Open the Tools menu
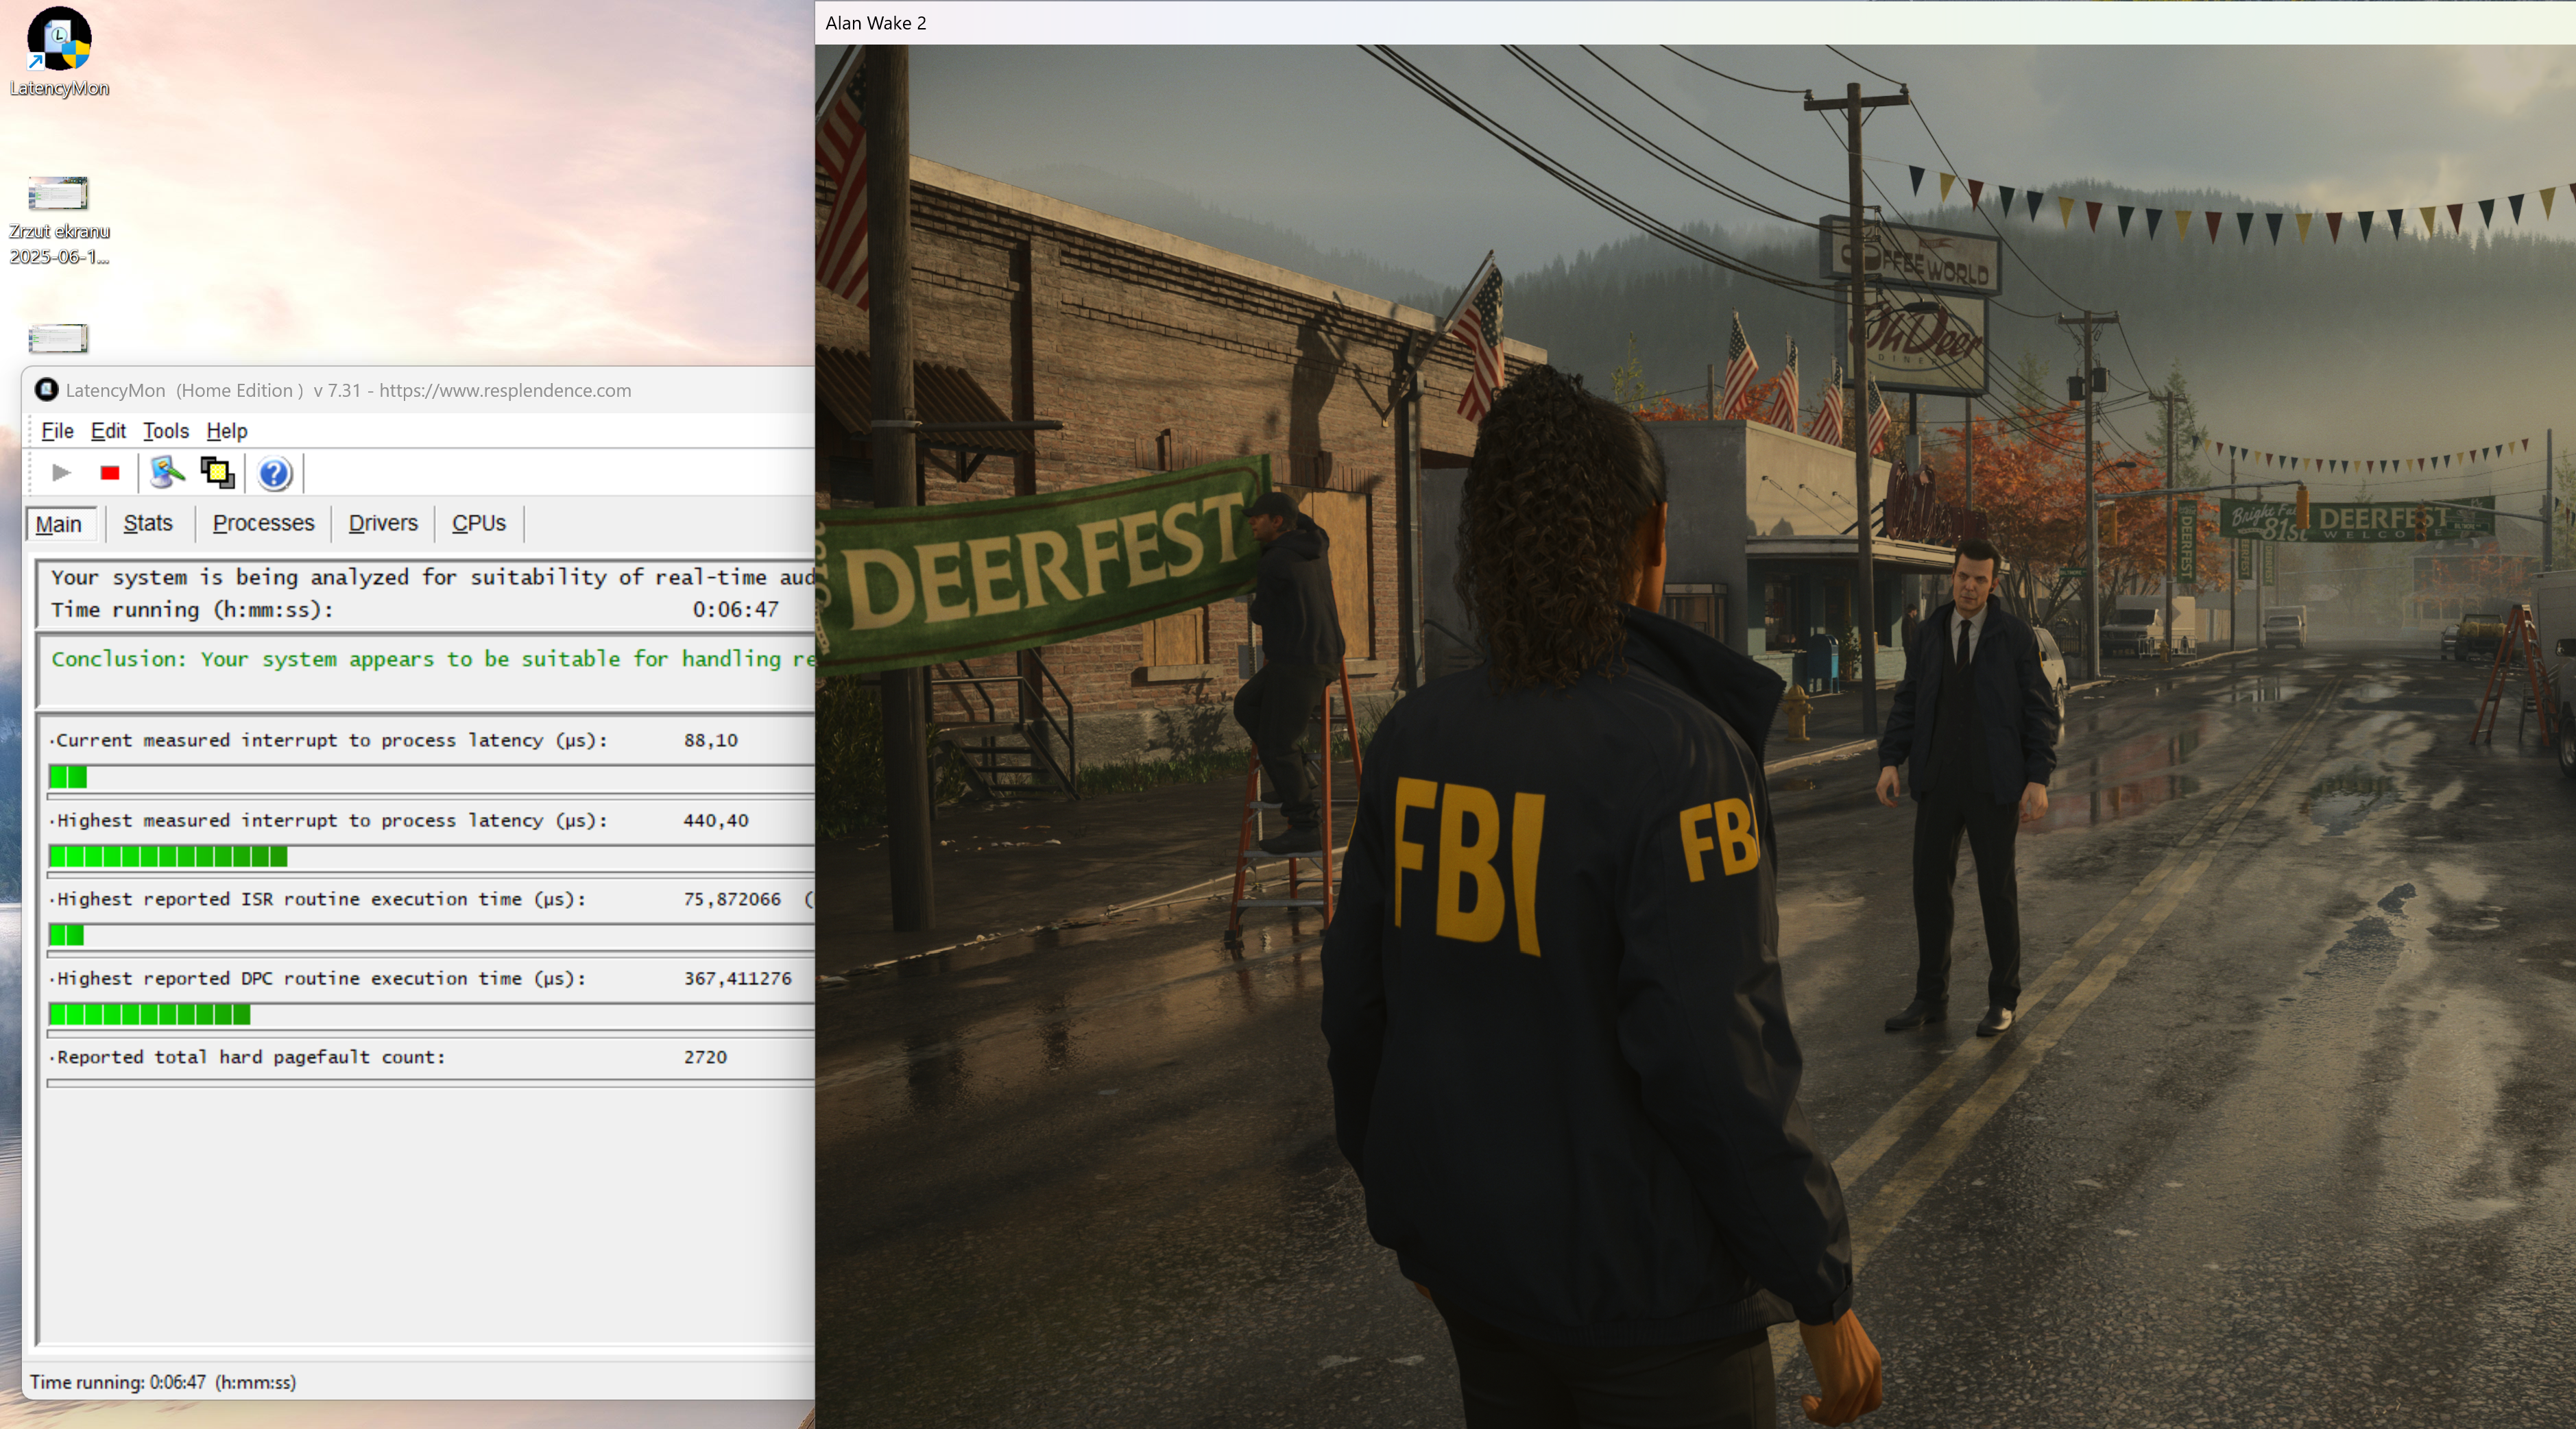This screenshot has width=2576, height=1429. (x=166, y=430)
